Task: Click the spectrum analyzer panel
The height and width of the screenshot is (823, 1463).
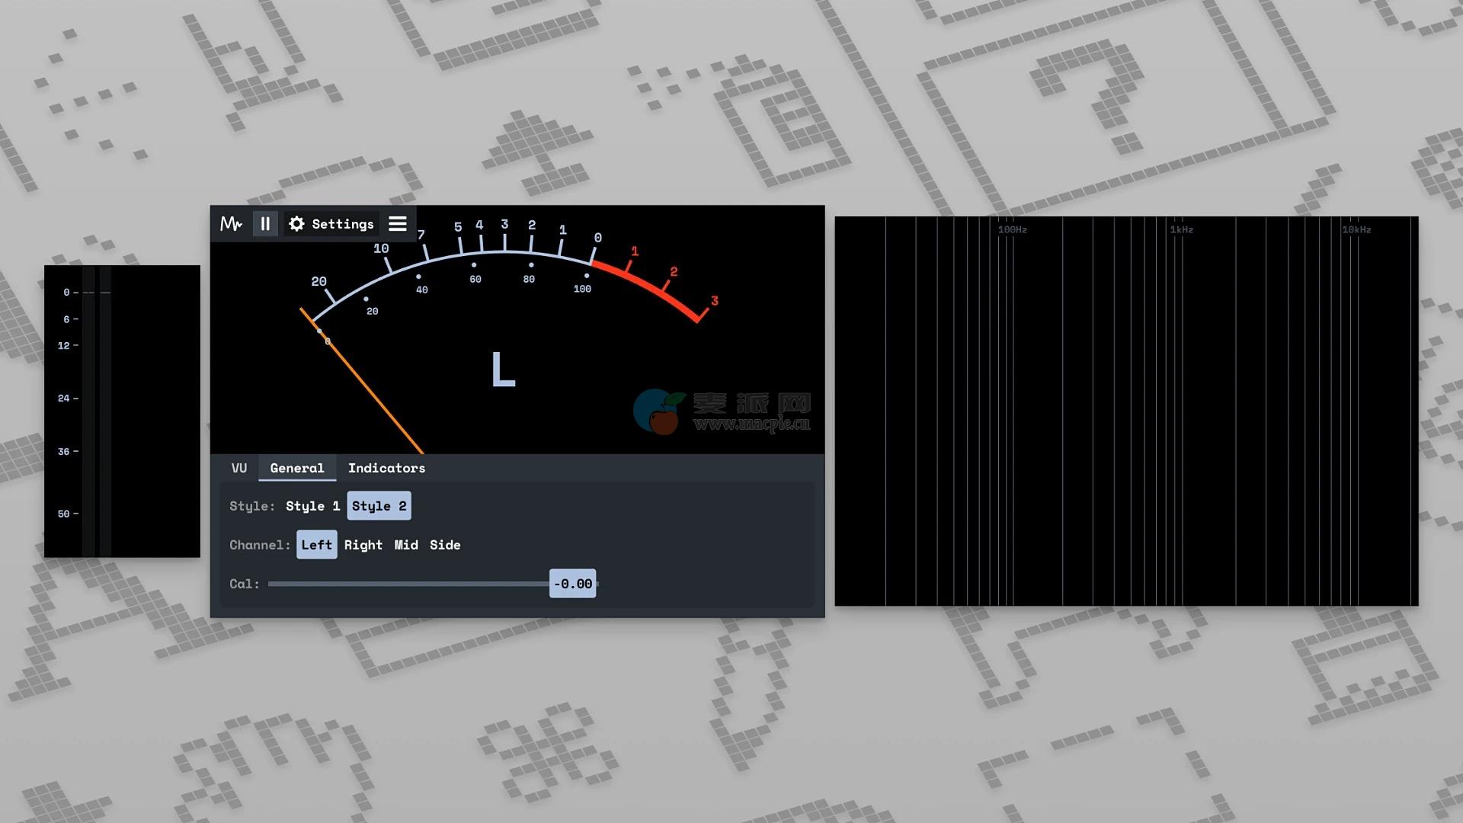Action: tap(1126, 411)
